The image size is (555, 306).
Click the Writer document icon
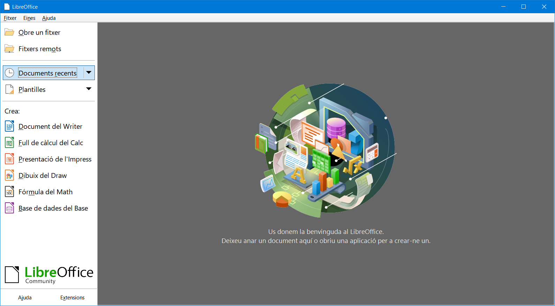coord(9,126)
